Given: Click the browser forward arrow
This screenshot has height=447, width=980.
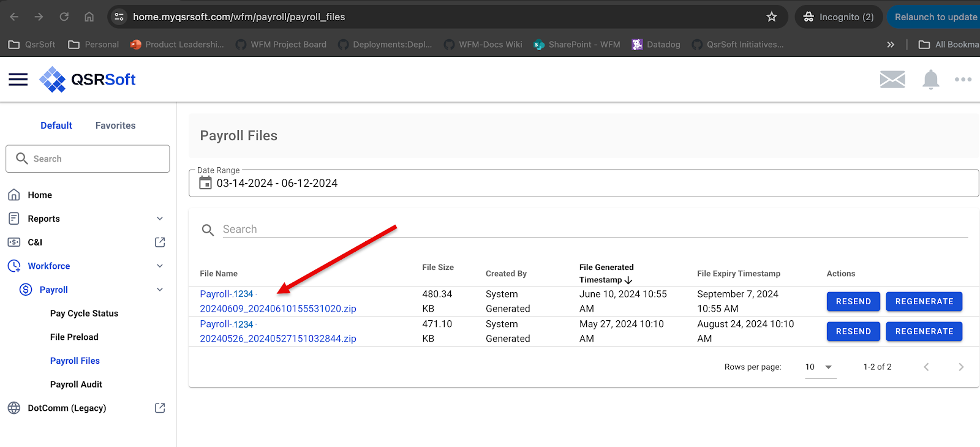Looking at the screenshot, I should click(39, 17).
